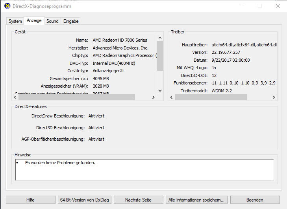Click Treiber panel scroll right arrow

[x=274, y=97]
